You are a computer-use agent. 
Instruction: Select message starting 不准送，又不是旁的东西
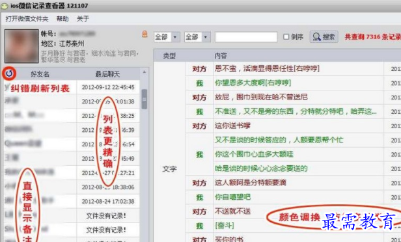point(296,111)
